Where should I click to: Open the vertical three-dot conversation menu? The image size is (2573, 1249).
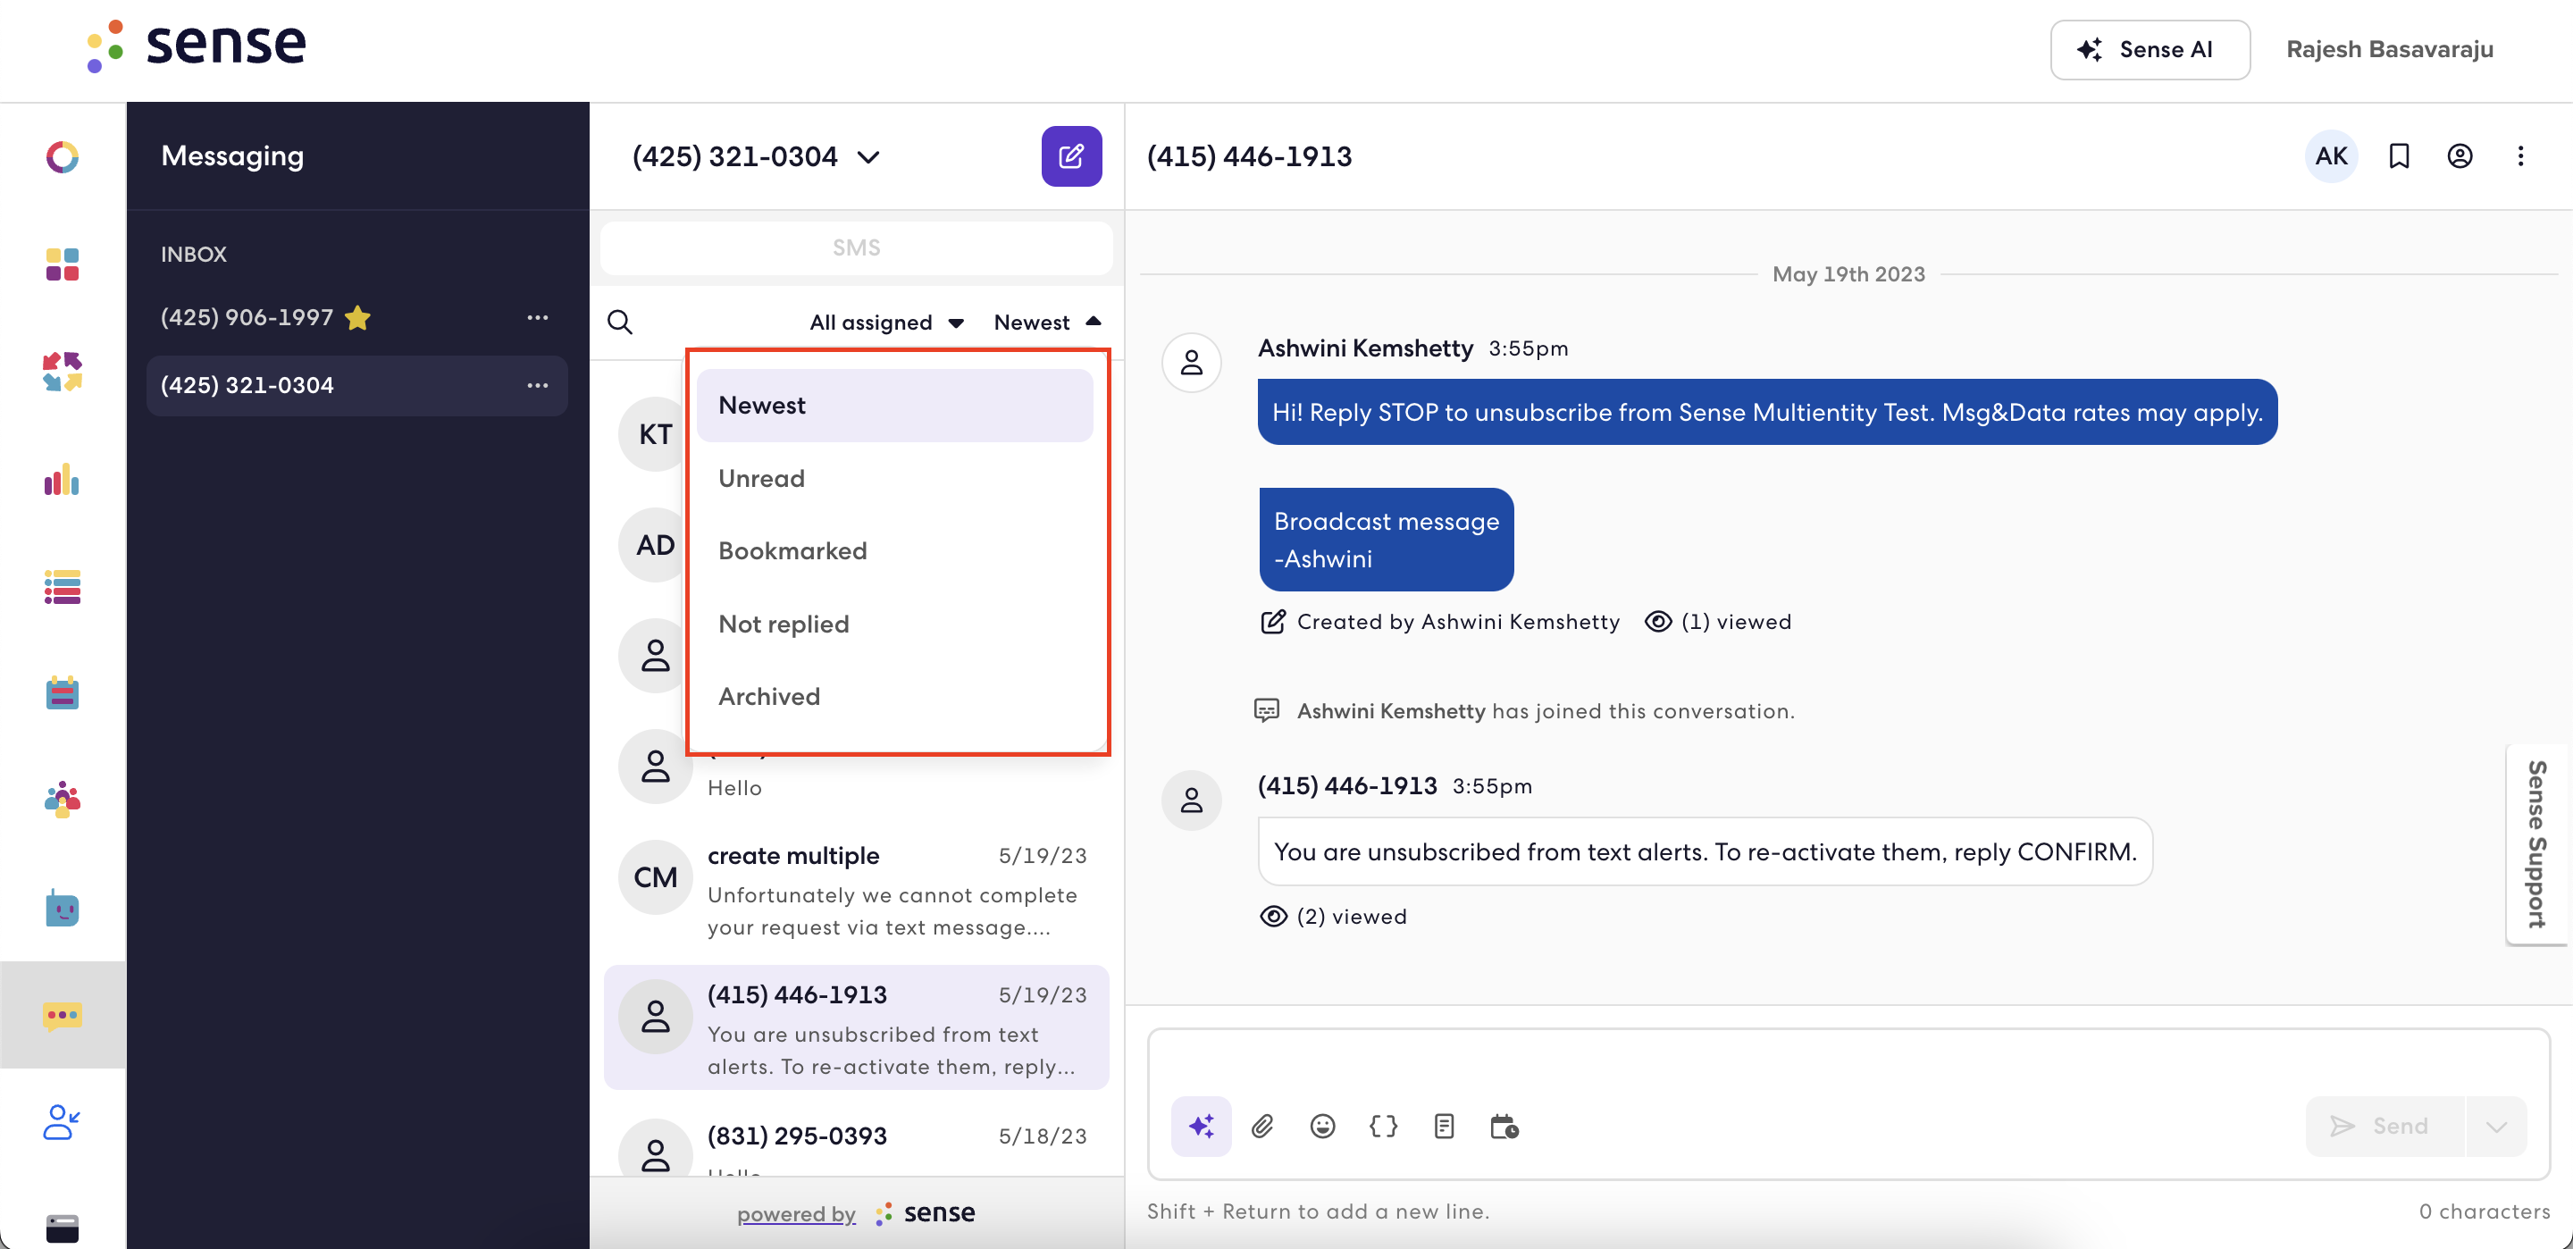2520,155
